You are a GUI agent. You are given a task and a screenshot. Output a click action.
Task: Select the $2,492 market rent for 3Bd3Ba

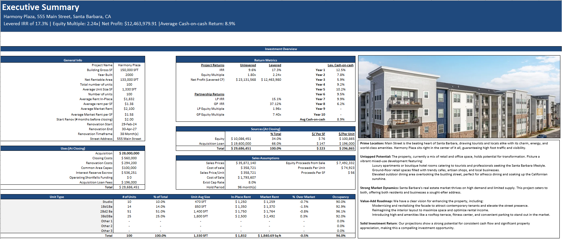point(269,216)
